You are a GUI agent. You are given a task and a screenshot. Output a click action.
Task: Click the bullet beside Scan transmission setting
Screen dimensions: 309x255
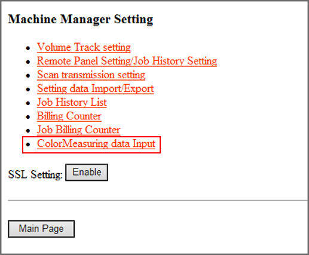[28, 76]
